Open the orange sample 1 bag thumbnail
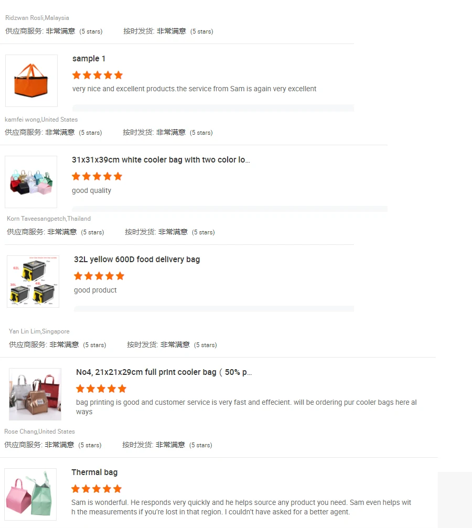 (31, 81)
